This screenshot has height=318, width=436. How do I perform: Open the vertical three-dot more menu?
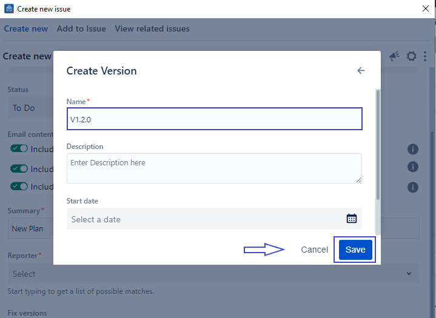click(425, 56)
